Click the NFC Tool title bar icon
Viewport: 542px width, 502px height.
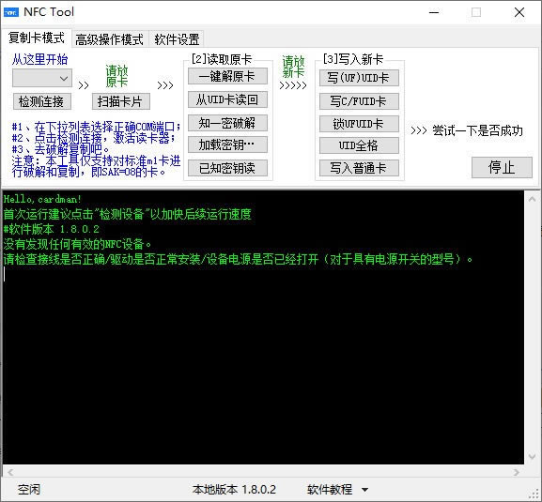click(x=10, y=12)
